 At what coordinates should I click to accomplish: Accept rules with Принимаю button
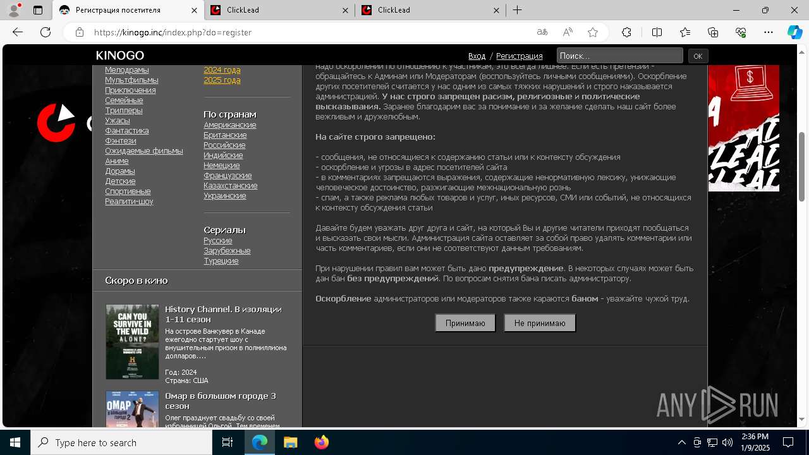[465, 323]
